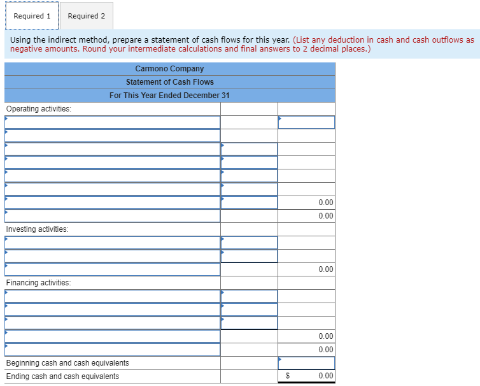Screen dimensions: 480x386
Task: Open last line-item dropdown before Investing activities
Action: pos(112,216)
